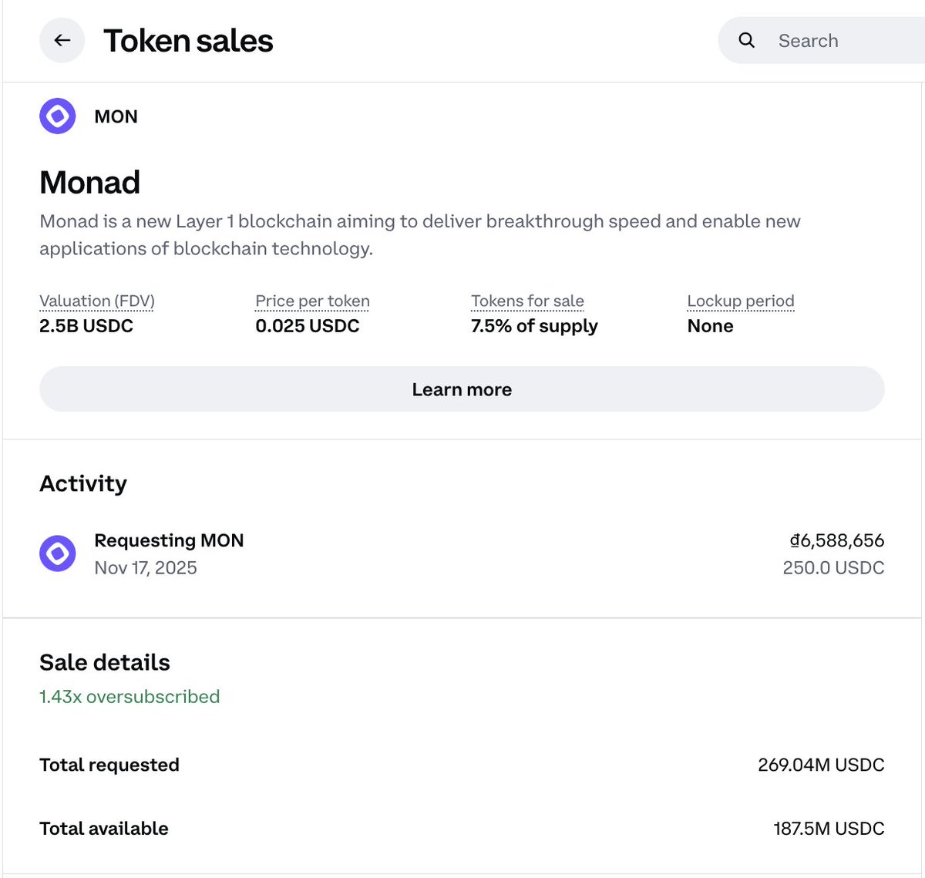Screen dimensions: 925x878
Task: Click the Requesting MON activity icon
Action: click(x=58, y=553)
